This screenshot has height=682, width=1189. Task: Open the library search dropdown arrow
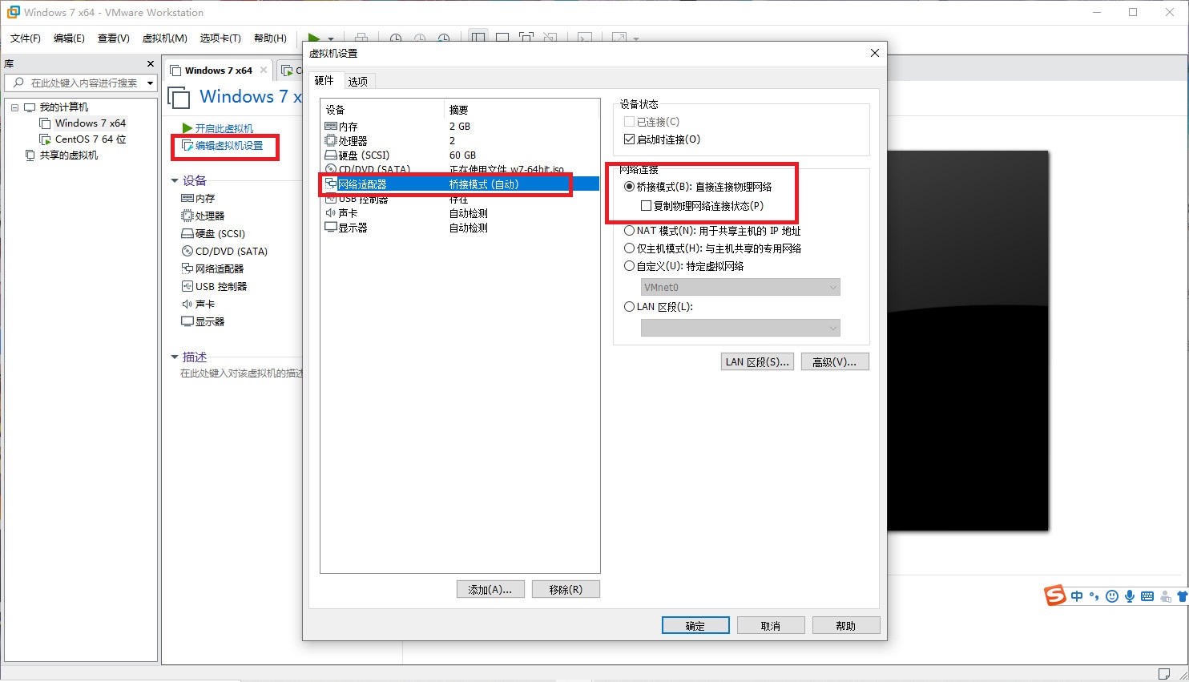pyautogui.click(x=150, y=83)
